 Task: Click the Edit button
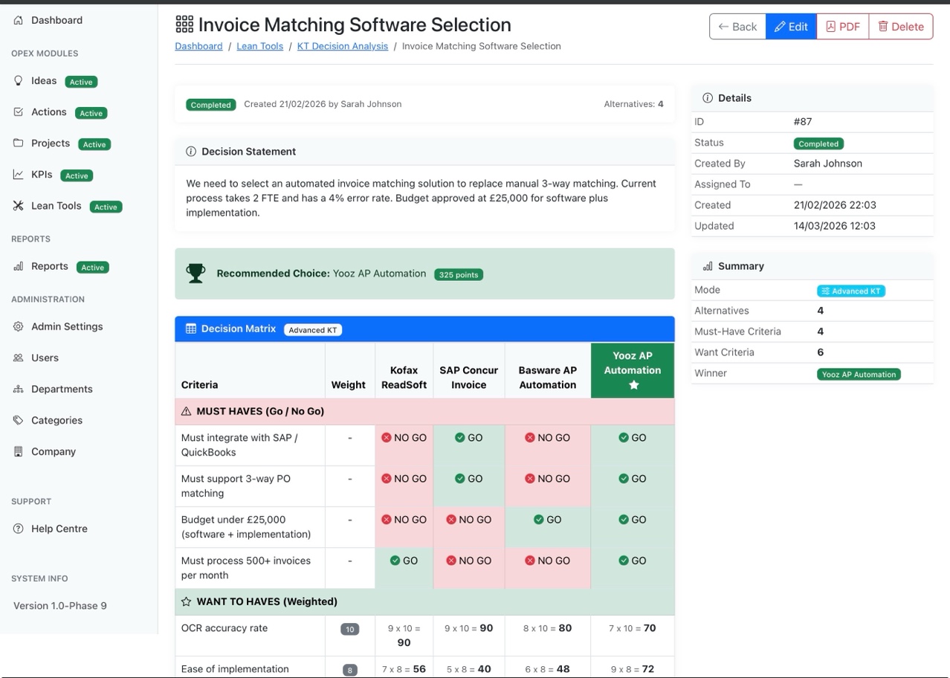(x=790, y=26)
